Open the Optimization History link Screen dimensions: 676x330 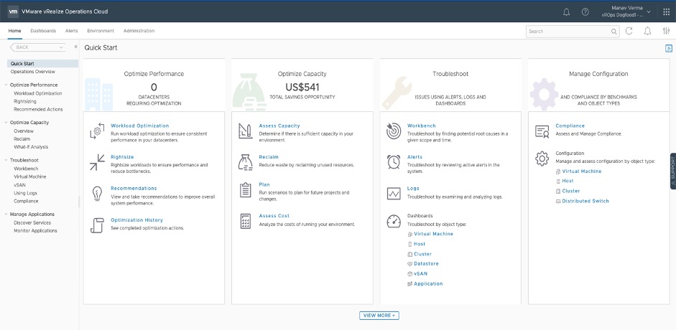136,220
